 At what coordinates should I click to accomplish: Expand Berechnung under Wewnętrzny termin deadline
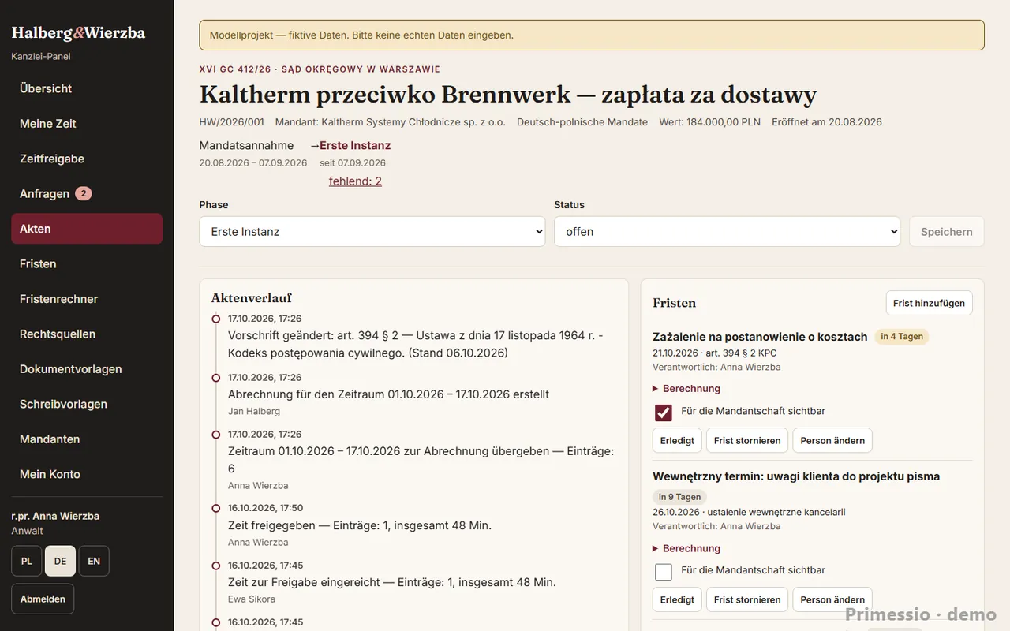pos(686,548)
